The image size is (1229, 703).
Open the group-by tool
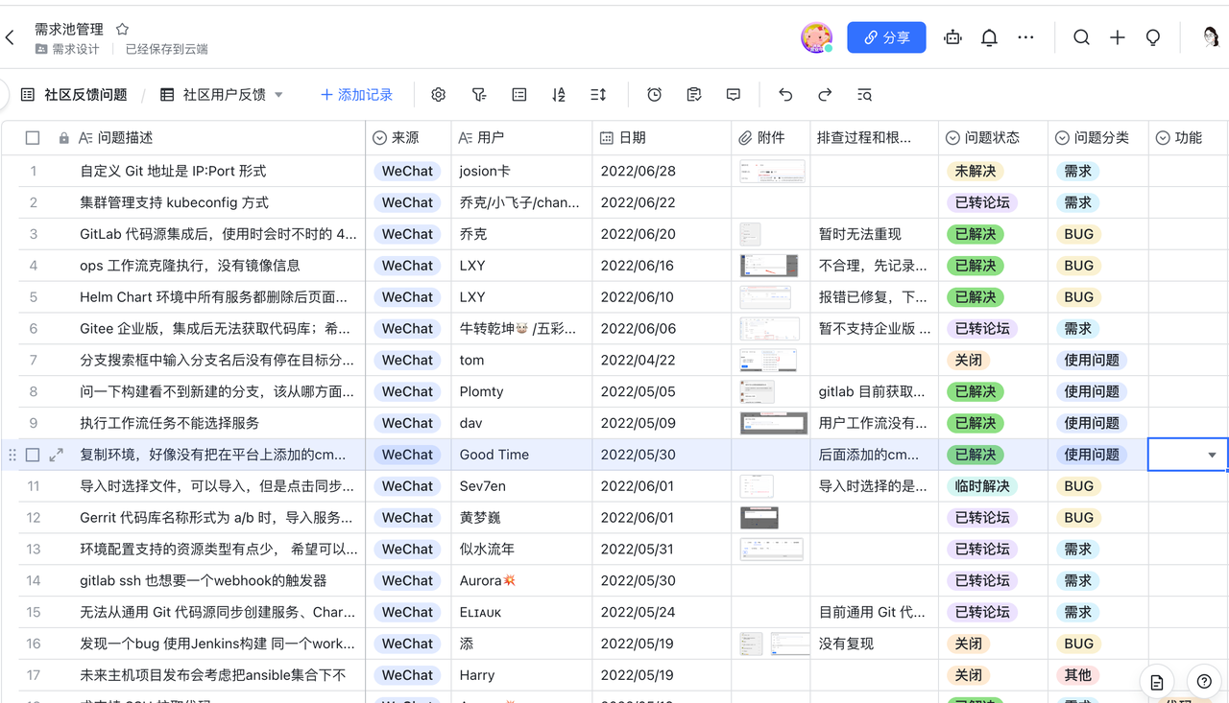click(x=519, y=95)
